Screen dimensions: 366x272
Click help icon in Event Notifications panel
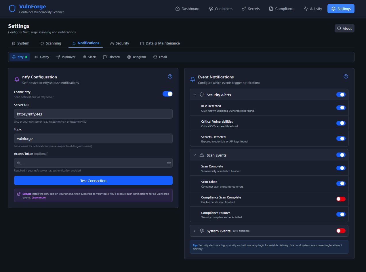point(346,76)
